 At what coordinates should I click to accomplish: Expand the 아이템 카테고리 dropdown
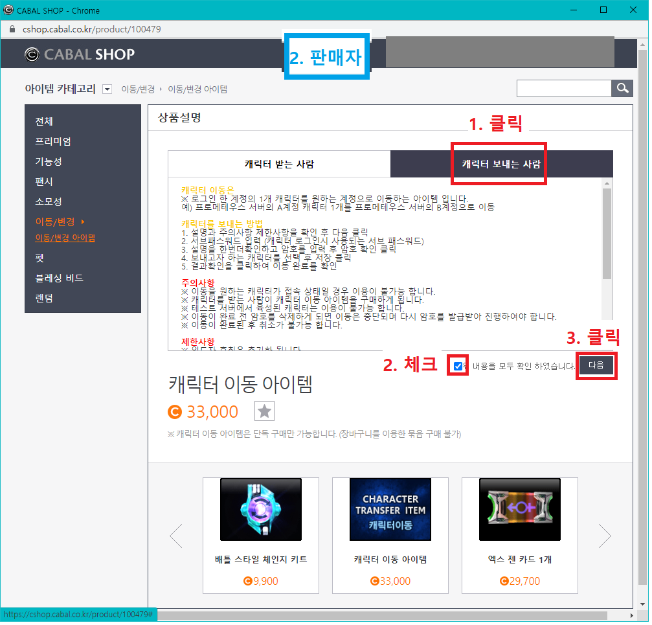(x=107, y=89)
